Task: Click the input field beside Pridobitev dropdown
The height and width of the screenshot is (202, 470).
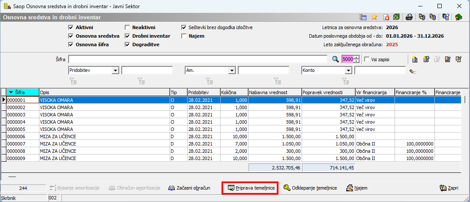Action: [147, 71]
